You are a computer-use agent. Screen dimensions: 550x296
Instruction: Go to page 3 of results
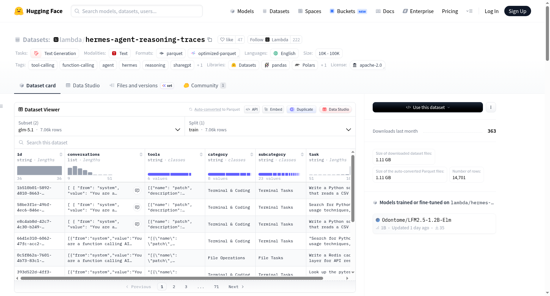pyautogui.click(x=186, y=287)
